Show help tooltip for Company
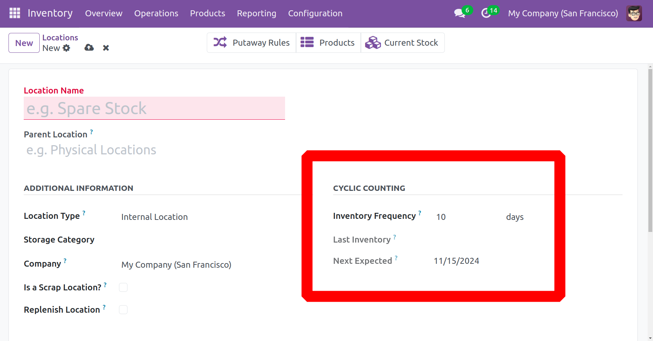Image resolution: width=653 pixels, height=341 pixels. 65,261
